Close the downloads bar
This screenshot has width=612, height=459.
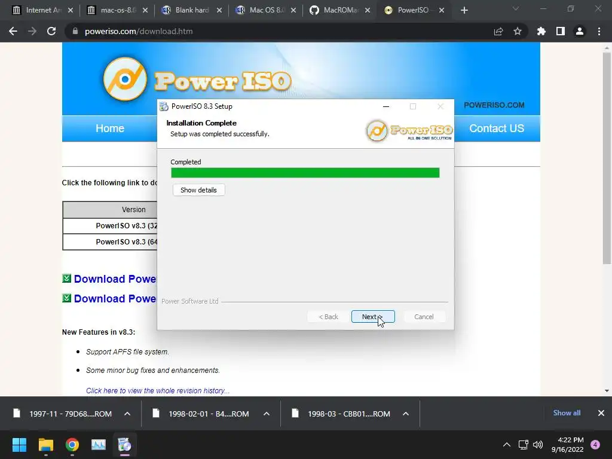[x=601, y=413]
